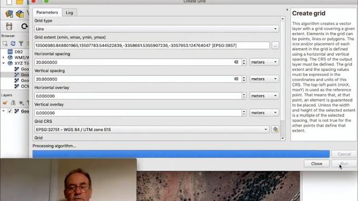
Task: Click scroll-up arrow of parameters scrollbar
Action: [282, 18]
